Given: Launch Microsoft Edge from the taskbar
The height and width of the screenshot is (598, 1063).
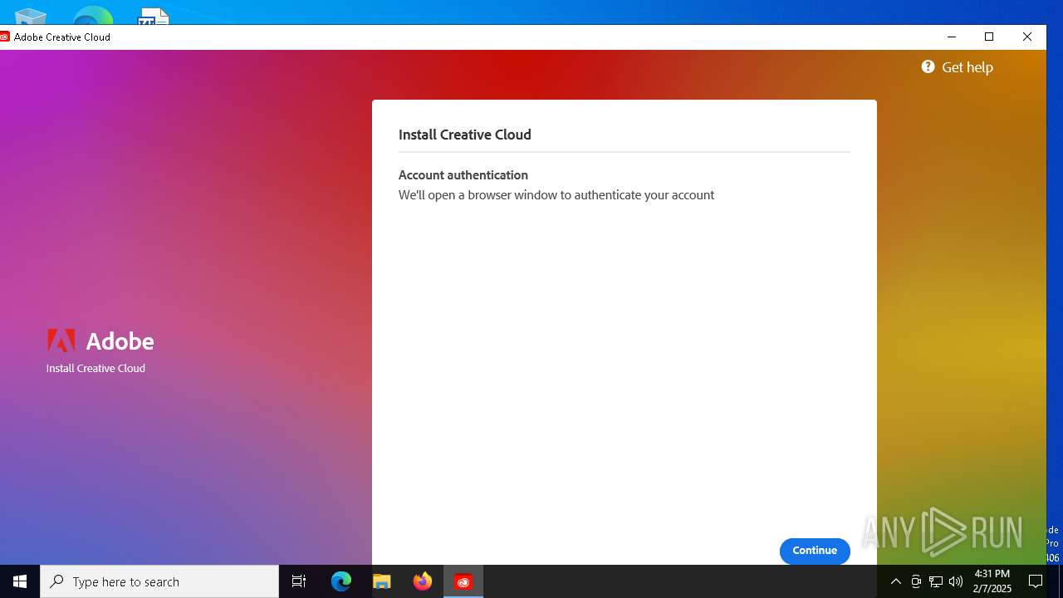Looking at the screenshot, I should point(341,581).
